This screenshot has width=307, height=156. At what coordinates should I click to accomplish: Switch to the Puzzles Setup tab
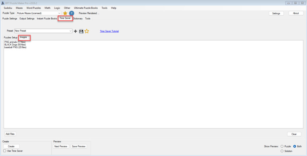10,37
